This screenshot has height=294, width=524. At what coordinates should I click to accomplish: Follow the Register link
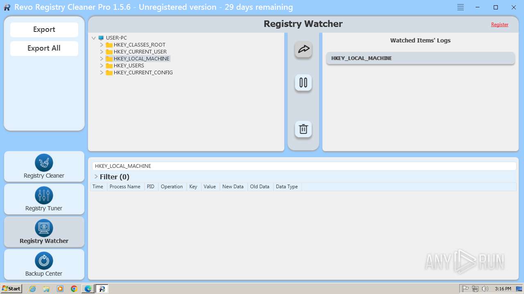500,24
